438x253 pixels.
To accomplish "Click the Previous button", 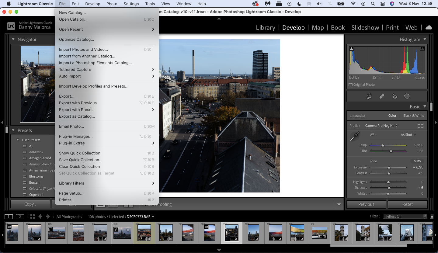I will (x=366, y=204).
